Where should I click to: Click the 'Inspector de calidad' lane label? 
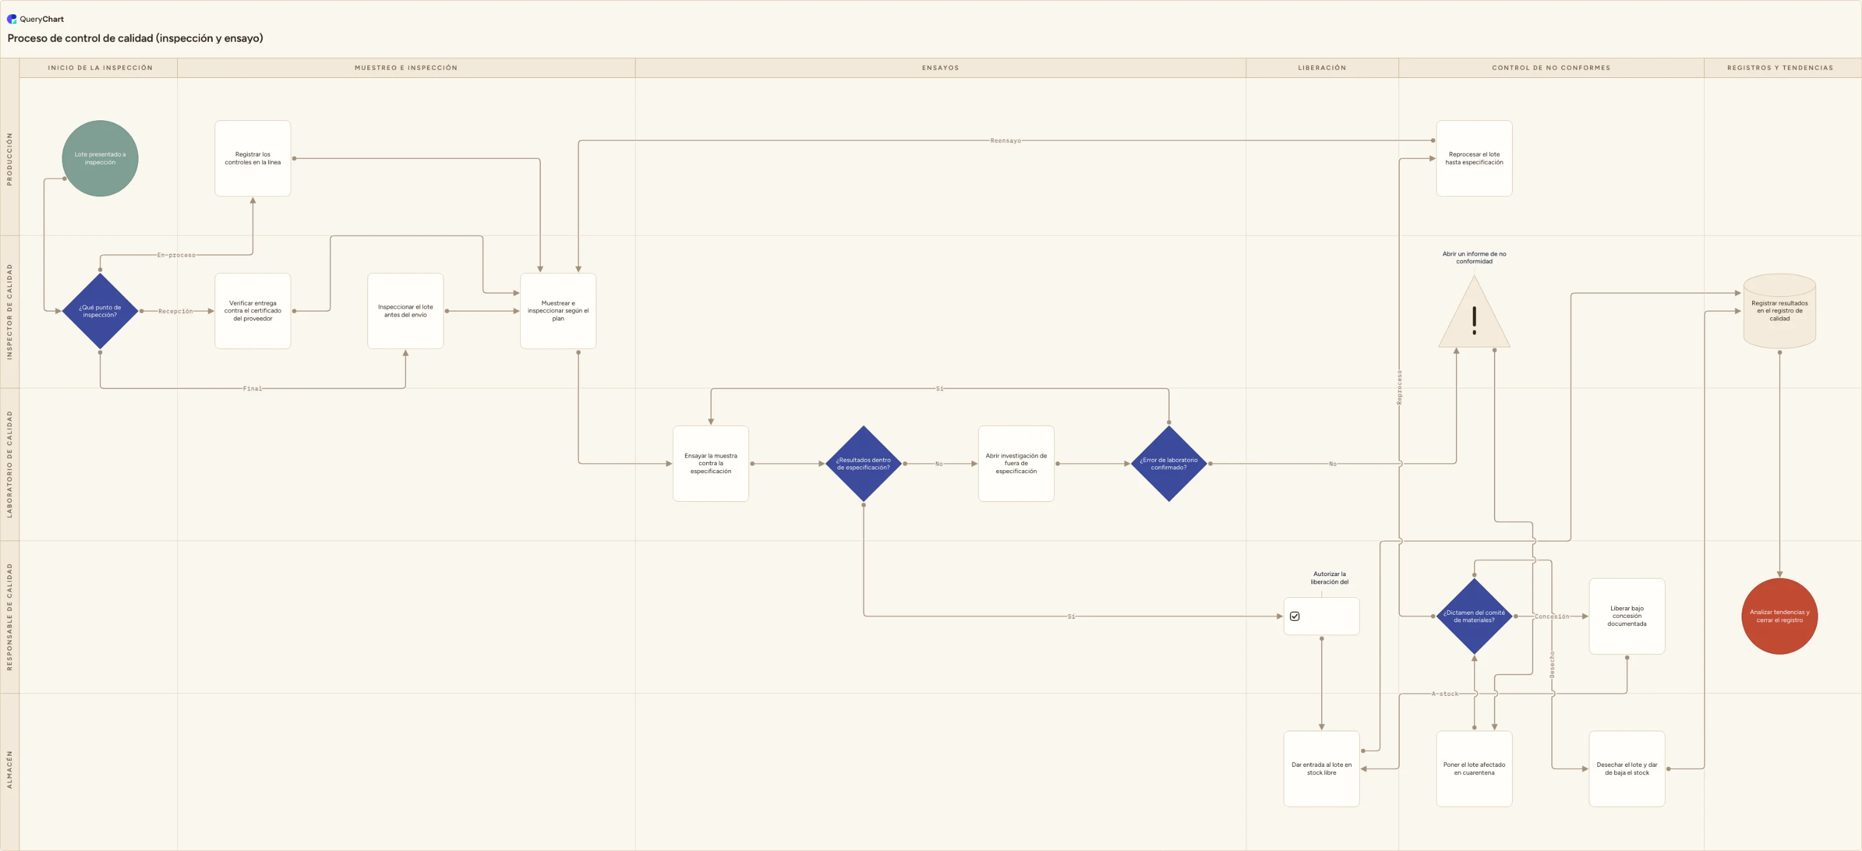(9, 311)
